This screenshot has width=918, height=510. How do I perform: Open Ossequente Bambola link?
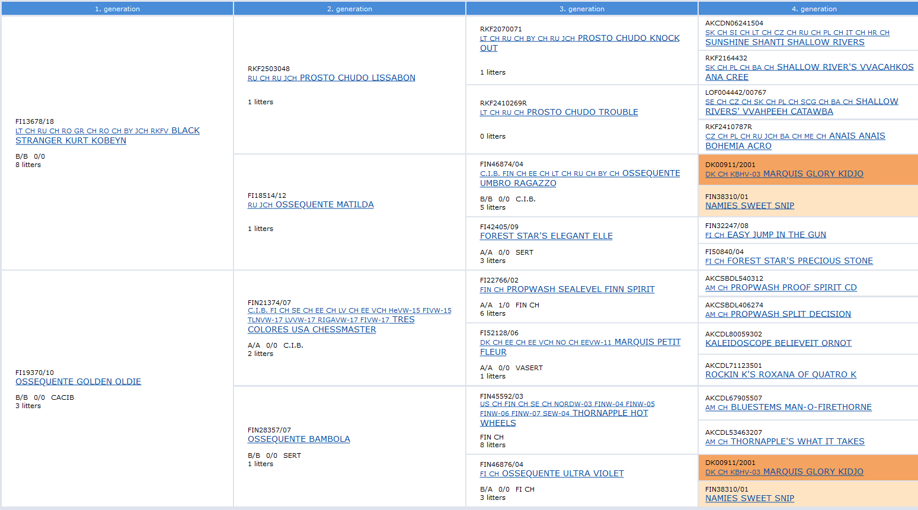pyautogui.click(x=299, y=439)
